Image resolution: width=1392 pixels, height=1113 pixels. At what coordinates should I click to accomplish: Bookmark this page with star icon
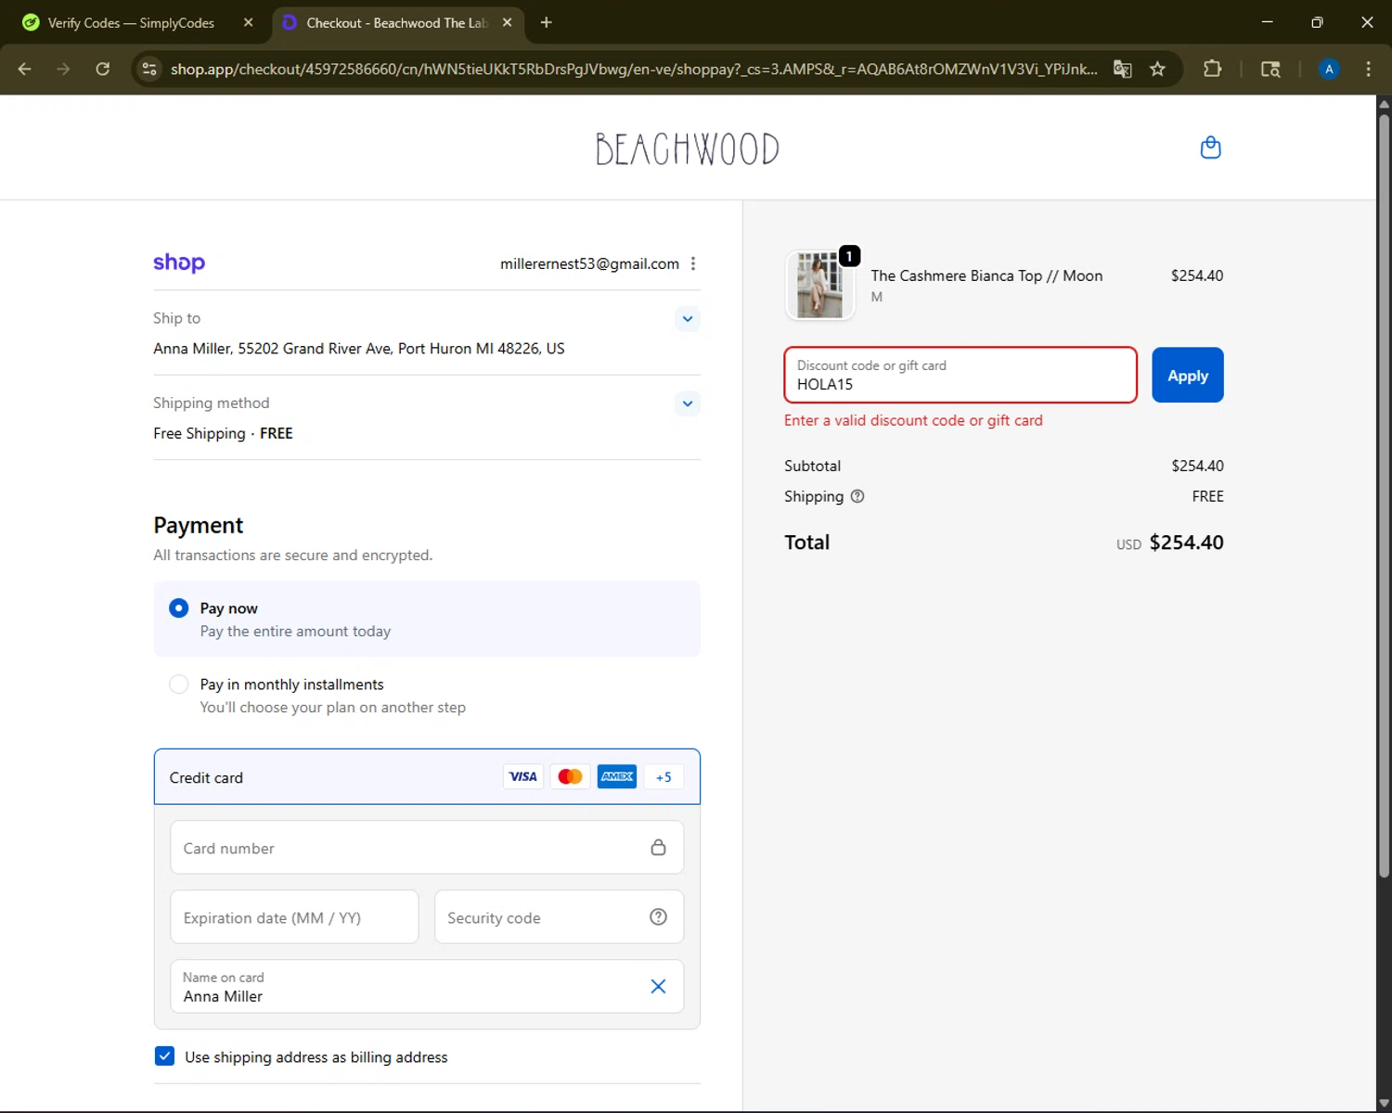click(1157, 69)
